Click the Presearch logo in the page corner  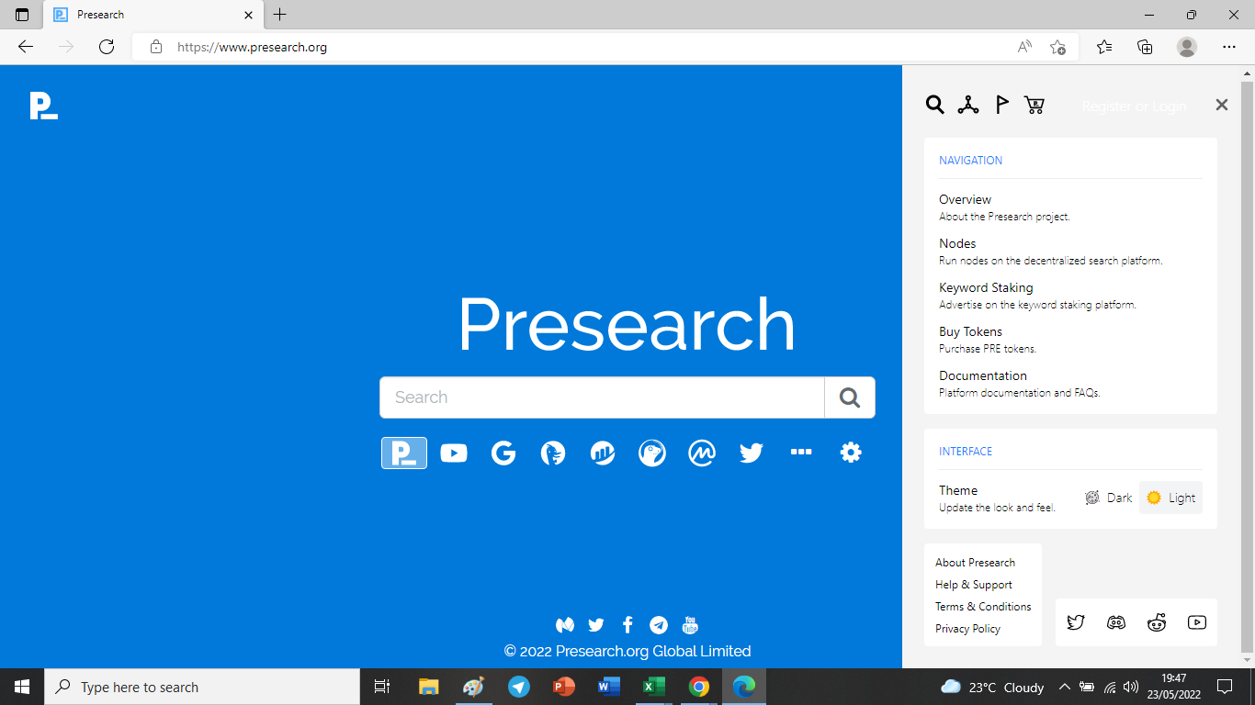click(43, 106)
